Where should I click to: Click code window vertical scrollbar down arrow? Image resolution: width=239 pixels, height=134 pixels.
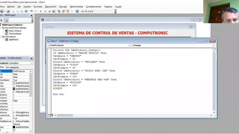click(x=214, y=112)
